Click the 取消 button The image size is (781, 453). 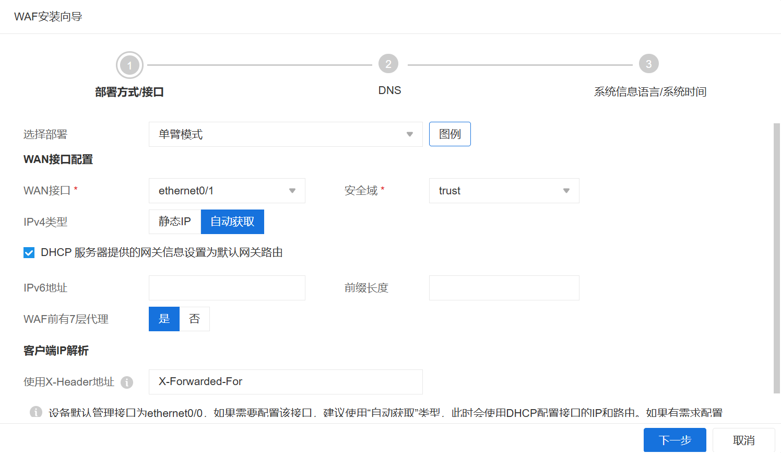click(743, 440)
